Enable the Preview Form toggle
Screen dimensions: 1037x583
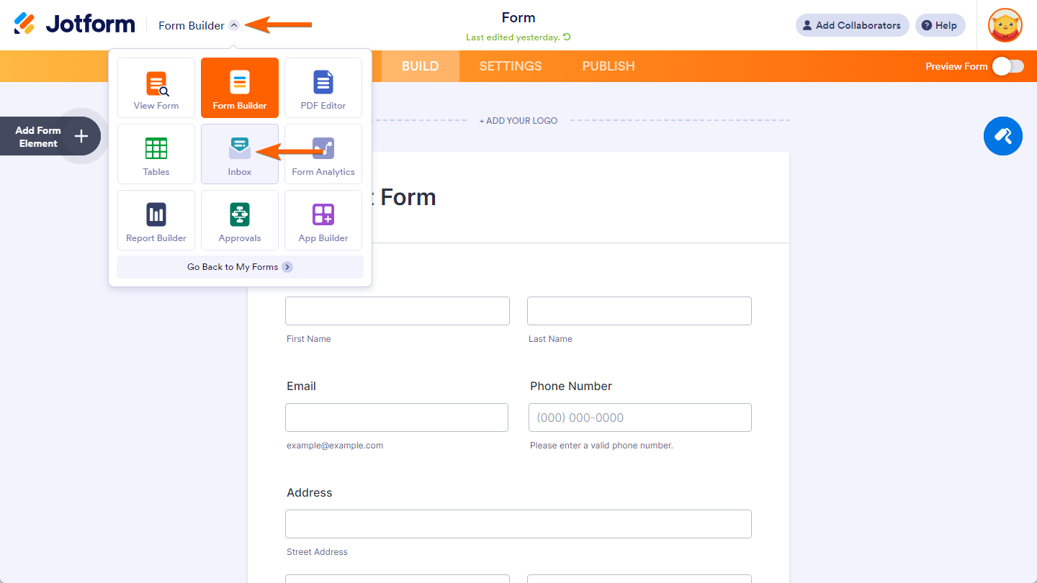(1007, 65)
